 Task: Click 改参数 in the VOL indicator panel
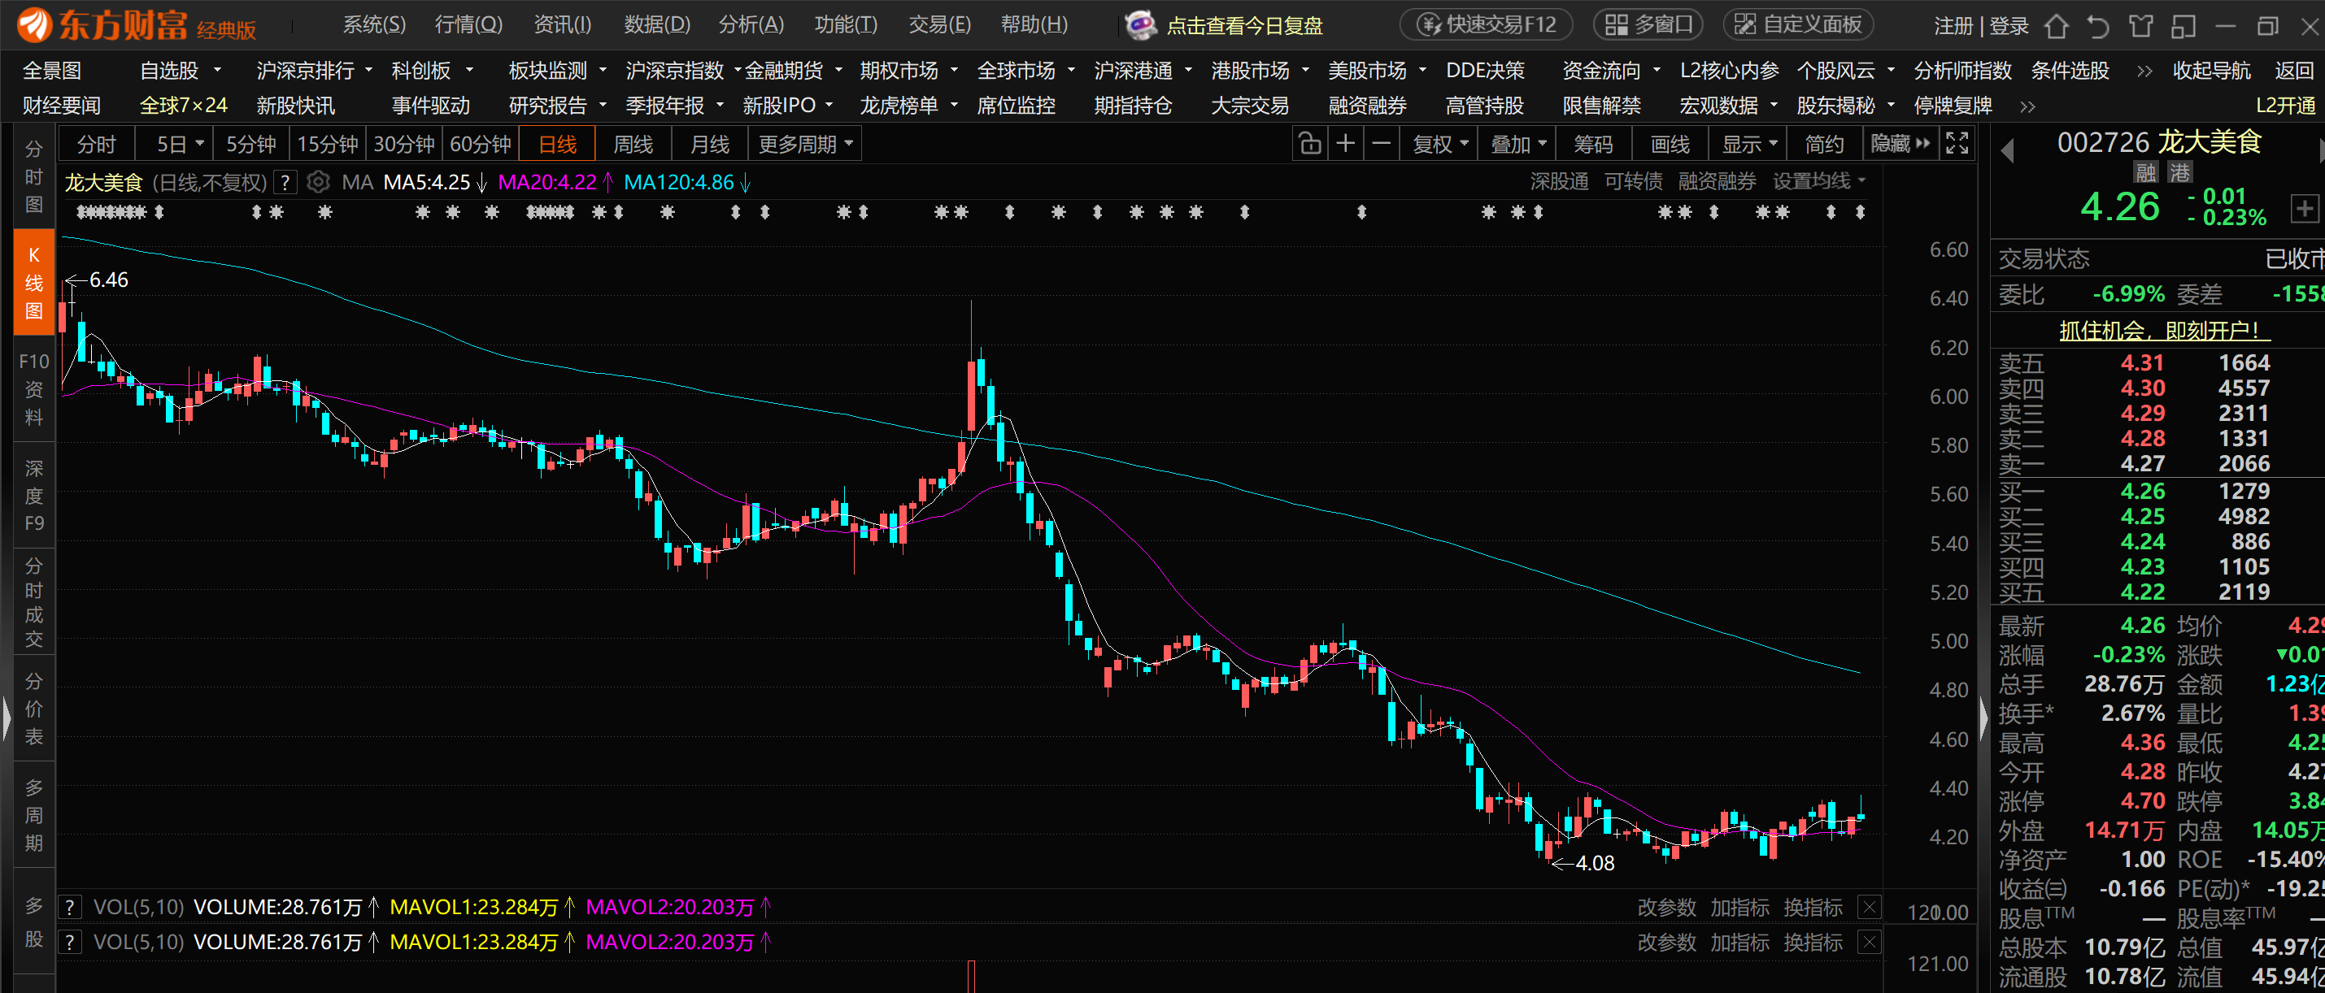(x=1667, y=908)
